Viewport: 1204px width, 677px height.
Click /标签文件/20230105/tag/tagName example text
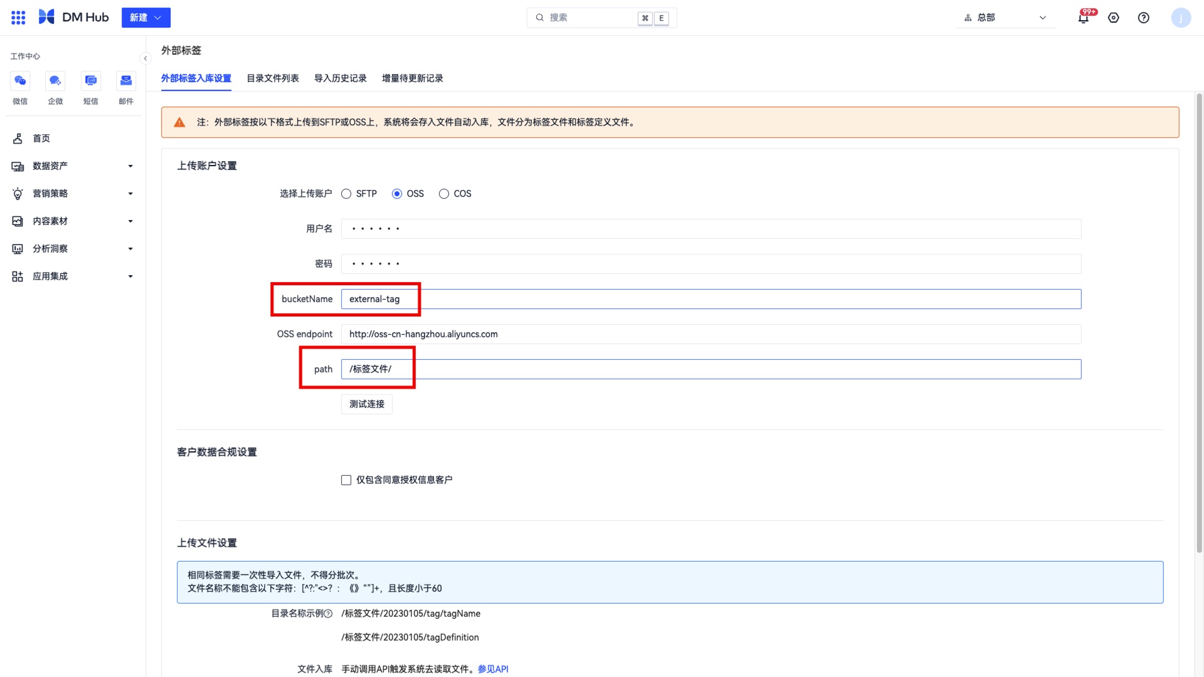click(411, 614)
